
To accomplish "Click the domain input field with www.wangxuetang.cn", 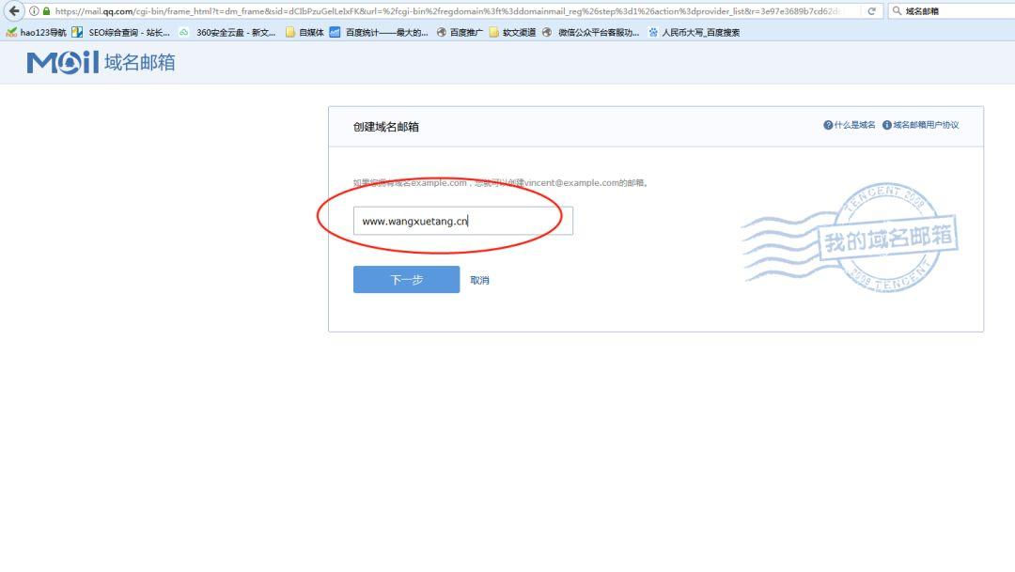I will (462, 221).
